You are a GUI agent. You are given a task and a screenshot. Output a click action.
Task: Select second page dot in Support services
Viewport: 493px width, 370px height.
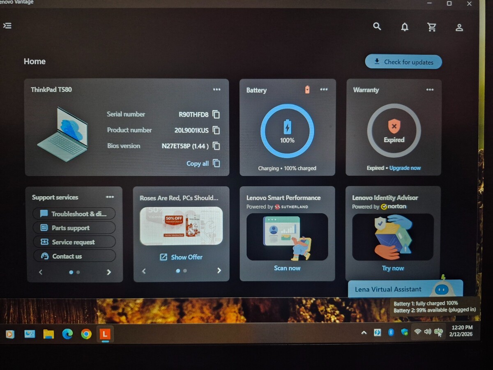coord(78,272)
